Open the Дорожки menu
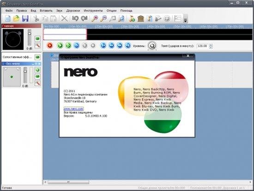254x191 pixels. pyautogui.click(x=73, y=11)
